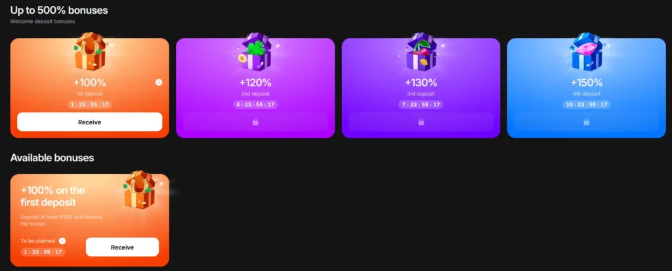The height and width of the screenshot is (271, 672).
Task: Click the clover gift box on 2nd deposit card
Action: point(255,52)
